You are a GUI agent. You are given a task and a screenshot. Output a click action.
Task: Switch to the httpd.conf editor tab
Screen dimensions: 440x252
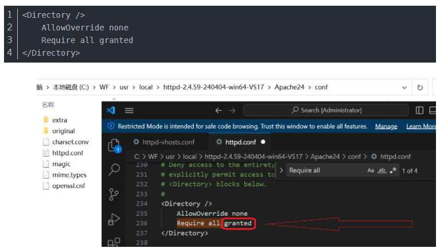pyautogui.click(x=240, y=142)
